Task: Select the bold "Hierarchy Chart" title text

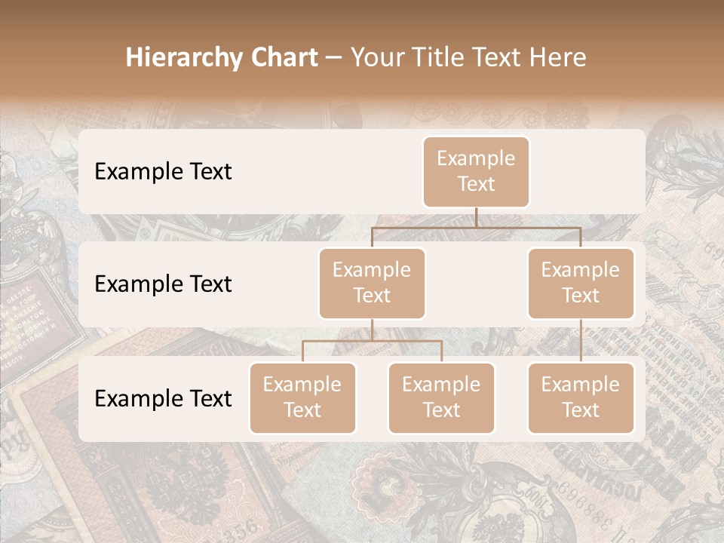Action: (x=222, y=57)
